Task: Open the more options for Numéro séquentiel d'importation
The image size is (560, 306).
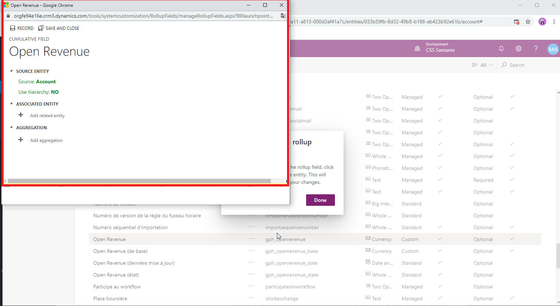Action: pyautogui.click(x=251, y=227)
